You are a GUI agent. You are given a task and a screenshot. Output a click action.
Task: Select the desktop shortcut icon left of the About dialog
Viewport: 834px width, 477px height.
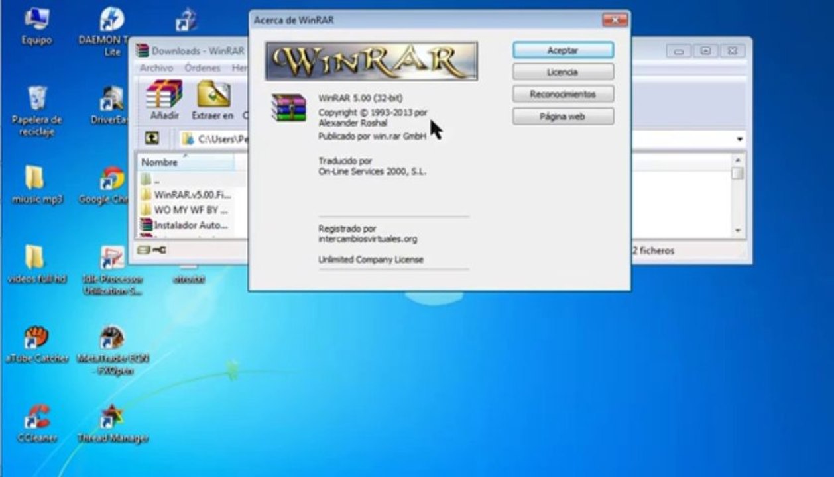(x=186, y=21)
